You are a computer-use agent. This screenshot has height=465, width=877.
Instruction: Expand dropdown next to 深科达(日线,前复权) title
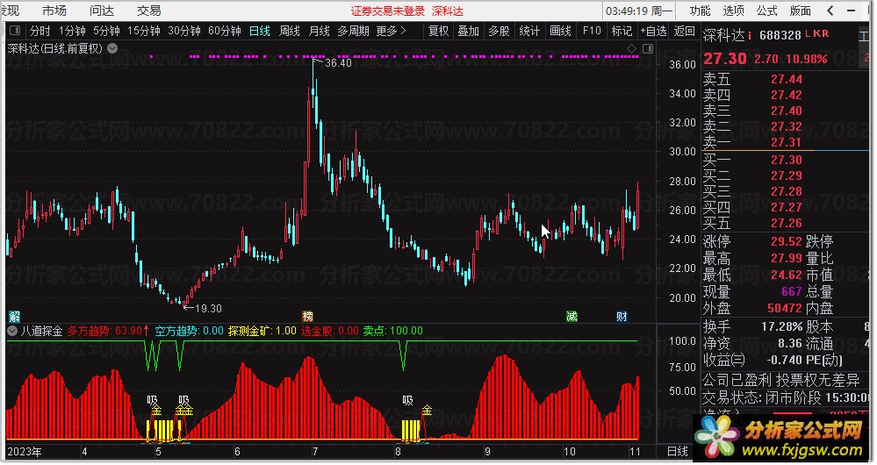tap(112, 48)
